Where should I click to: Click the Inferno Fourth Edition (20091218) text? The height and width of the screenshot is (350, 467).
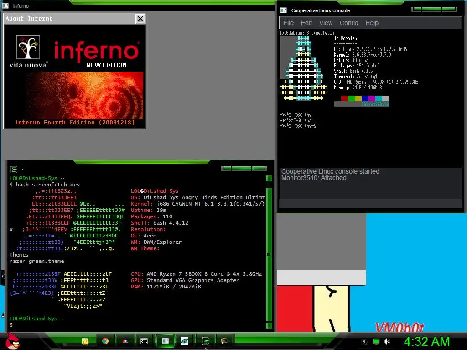click(x=75, y=122)
